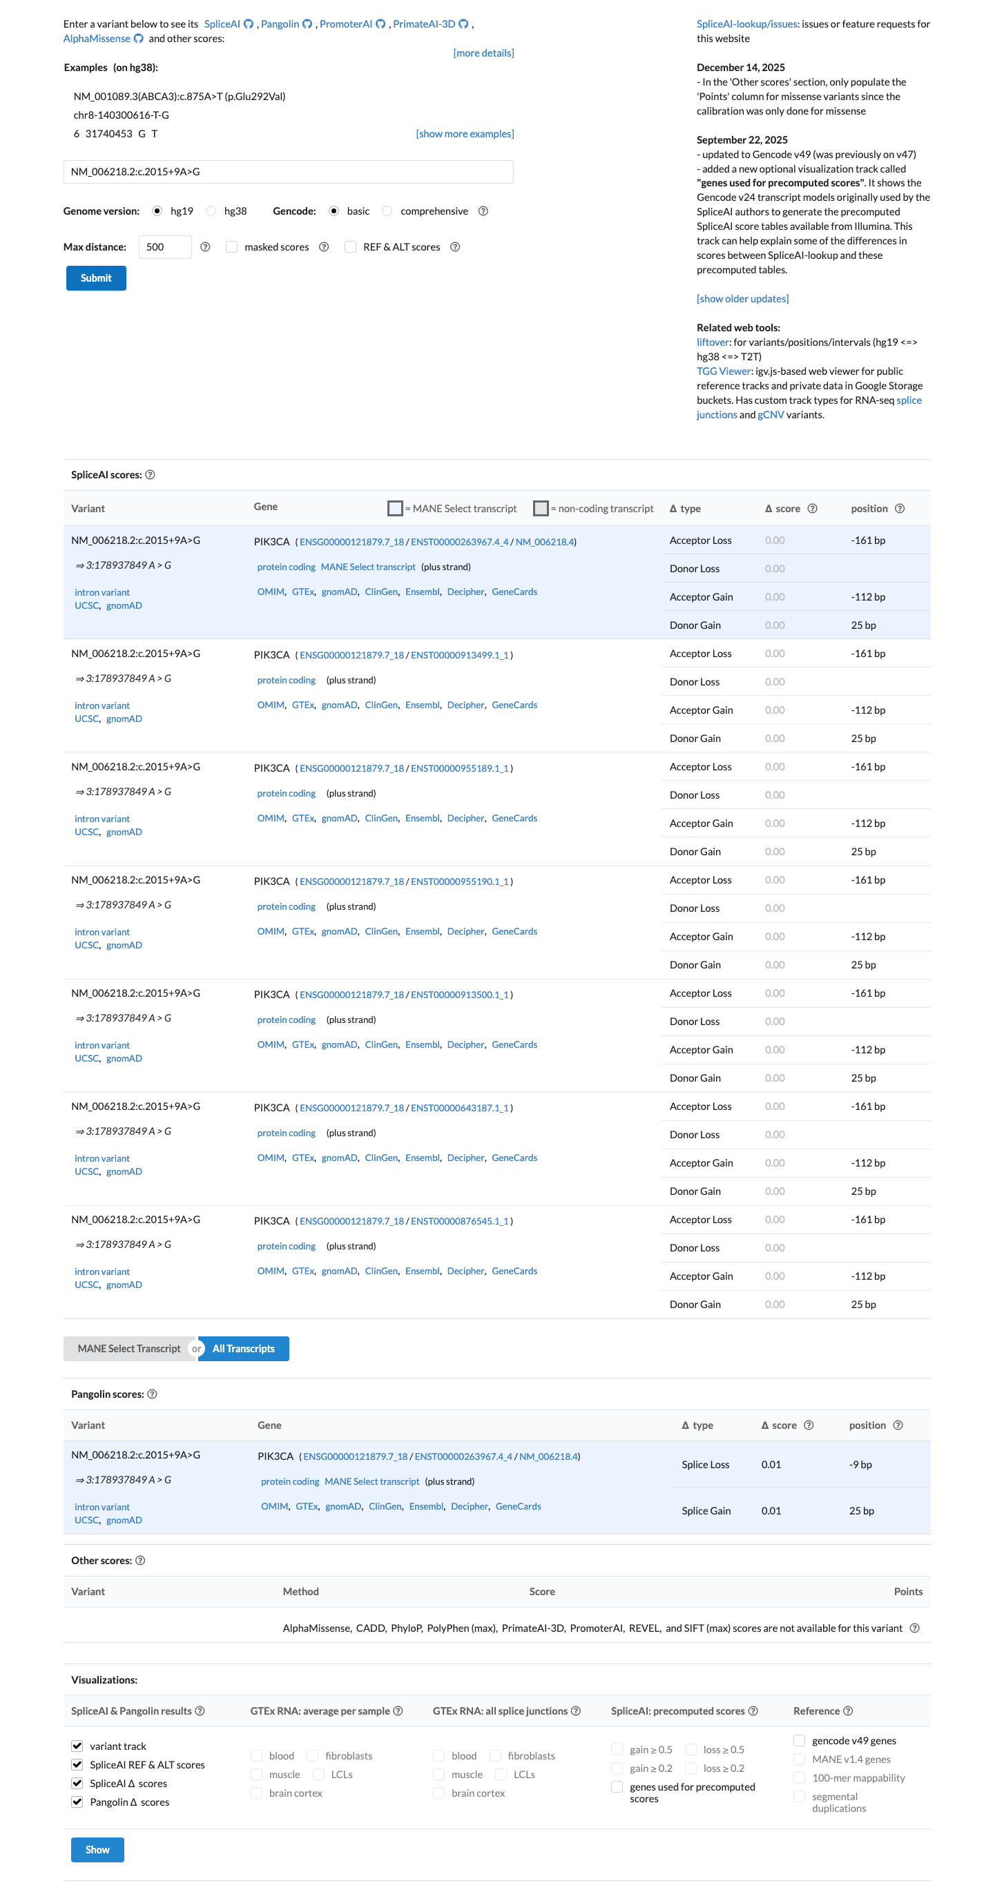Click help icon next to Max distance
Screen dimensions: 1004x1901
205,246
